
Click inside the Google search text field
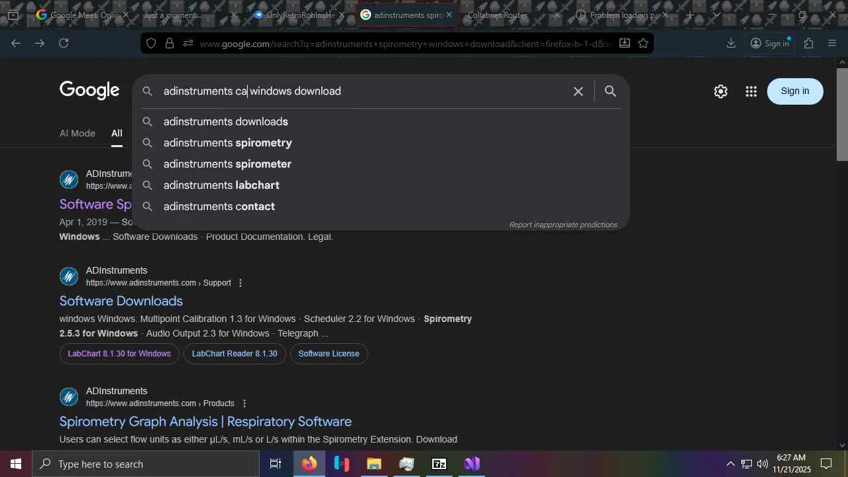364,91
